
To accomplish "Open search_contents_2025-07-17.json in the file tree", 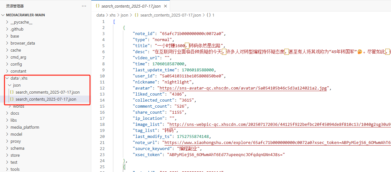I will (x=46, y=99).
